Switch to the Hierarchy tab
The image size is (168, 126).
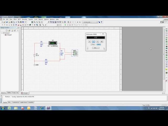point(3,93)
